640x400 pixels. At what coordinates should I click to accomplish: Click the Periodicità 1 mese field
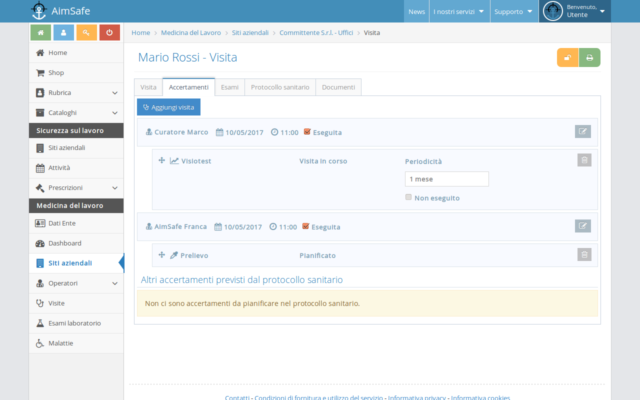coord(446,179)
